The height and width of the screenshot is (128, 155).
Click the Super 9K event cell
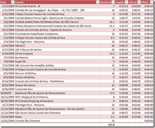click(57, 62)
